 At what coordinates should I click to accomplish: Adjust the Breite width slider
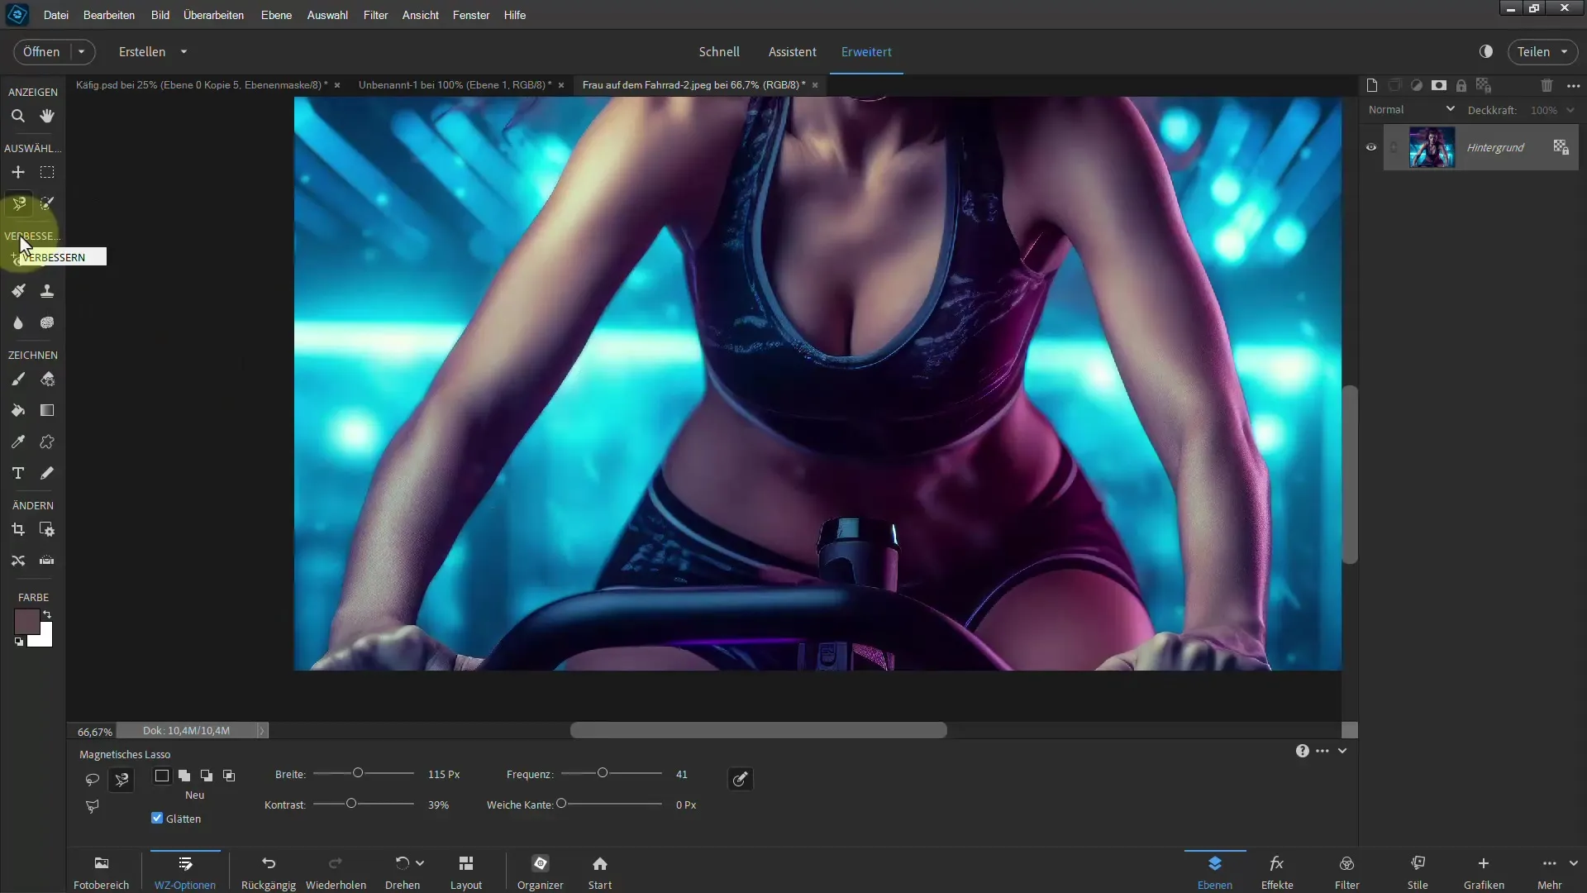coord(358,773)
